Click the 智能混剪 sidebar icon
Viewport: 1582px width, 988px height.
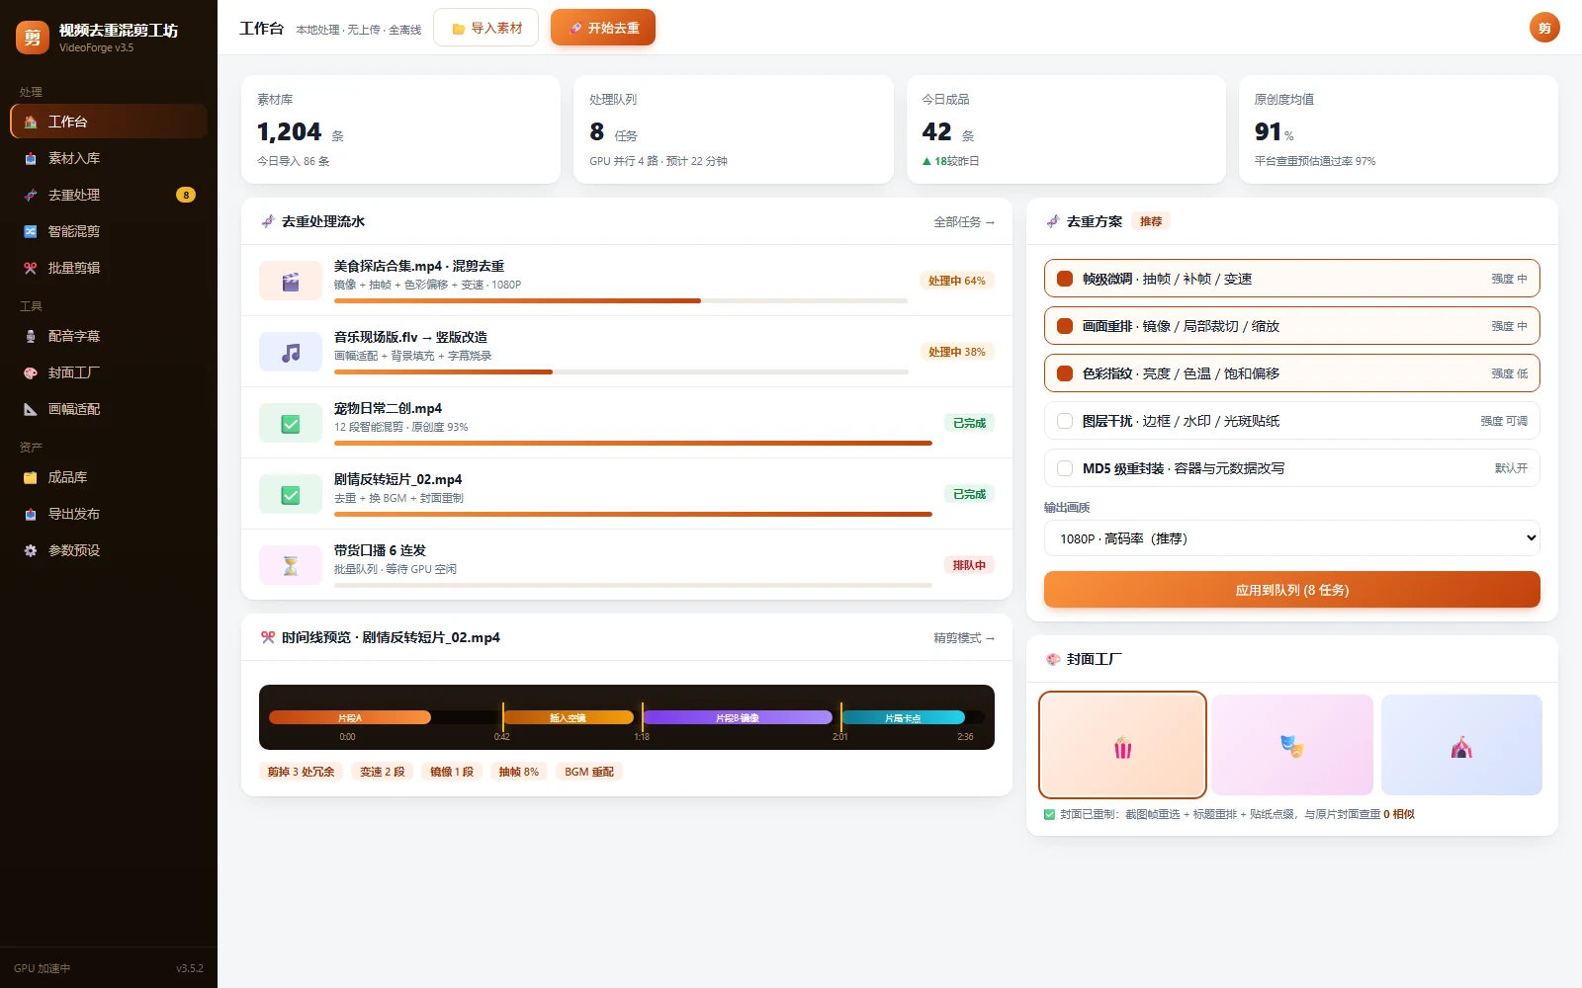tap(31, 231)
